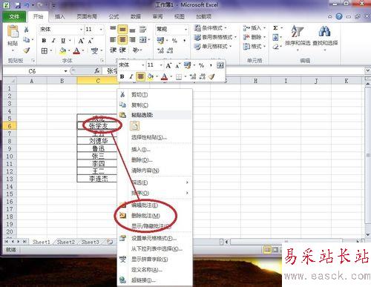Click the Format Painter brush in ribbon
The width and height of the screenshot is (371, 287).
click(x=26, y=50)
